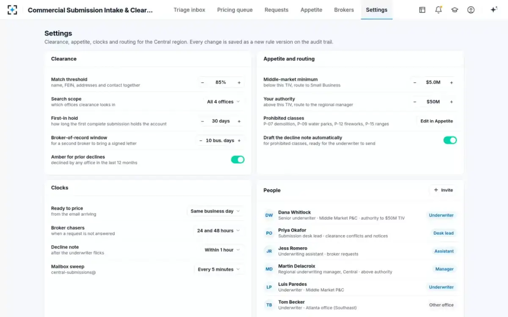Decrease Broker-of-record window
Screen dimensions: 508x317
click(201, 141)
